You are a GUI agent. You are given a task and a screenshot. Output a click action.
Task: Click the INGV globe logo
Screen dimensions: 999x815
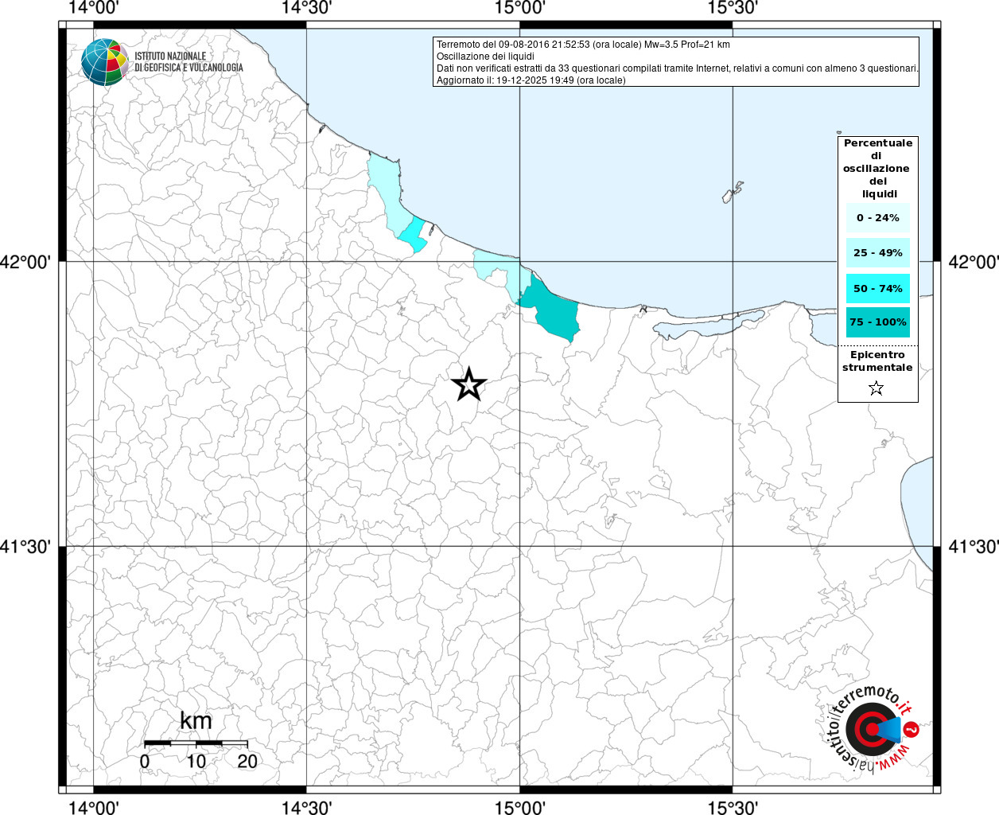105,61
